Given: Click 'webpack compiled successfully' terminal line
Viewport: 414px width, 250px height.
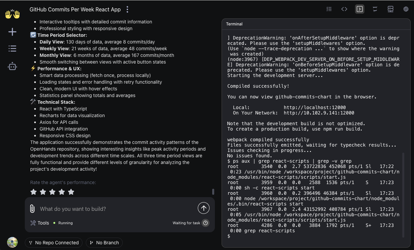Looking at the screenshot, I should [268, 140].
